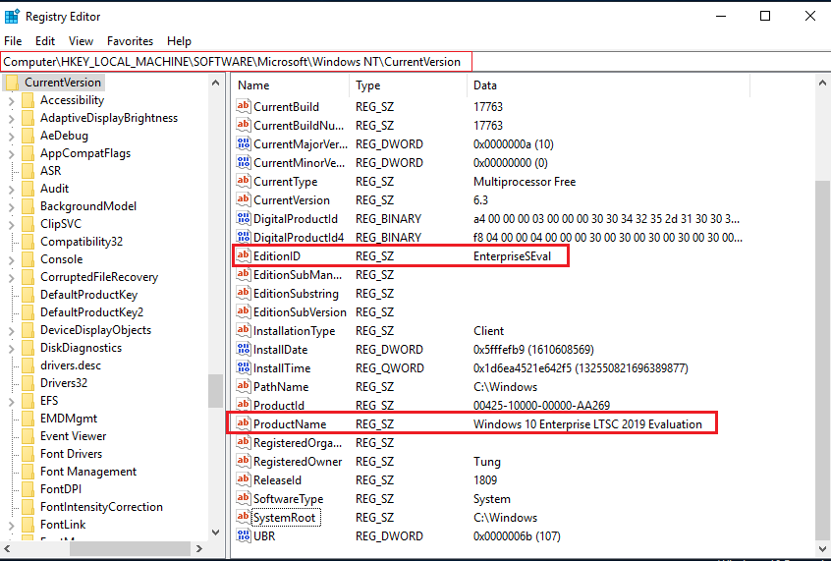Expand the BackgroundModel key

pyautogui.click(x=11, y=206)
